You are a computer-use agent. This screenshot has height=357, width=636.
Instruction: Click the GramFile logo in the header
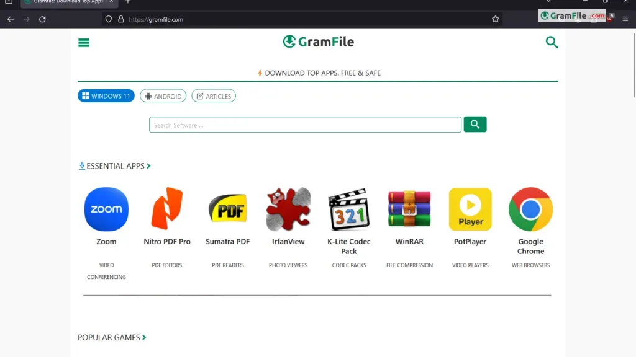(319, 42)
